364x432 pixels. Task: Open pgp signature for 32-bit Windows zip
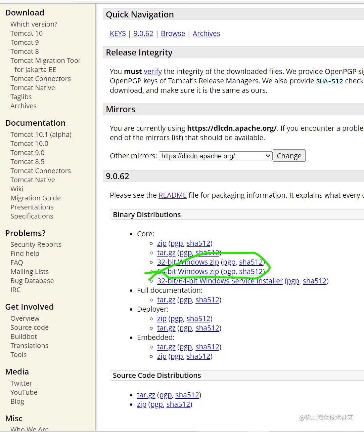coord(229,262)
